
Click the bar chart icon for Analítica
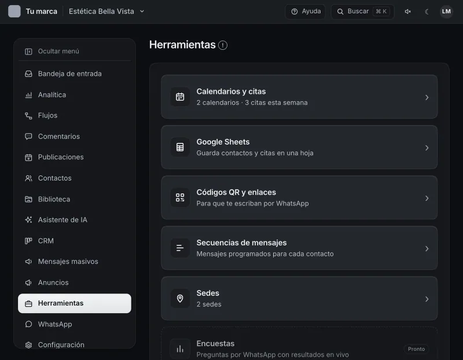[28, 95]
